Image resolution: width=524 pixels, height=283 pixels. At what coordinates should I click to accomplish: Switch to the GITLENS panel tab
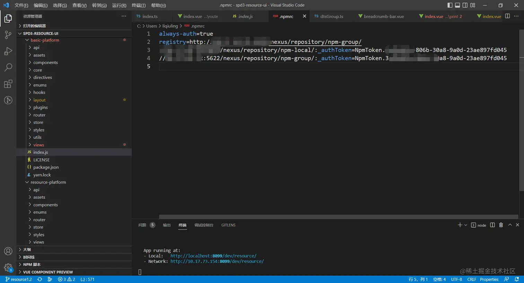tap(228, 225)
